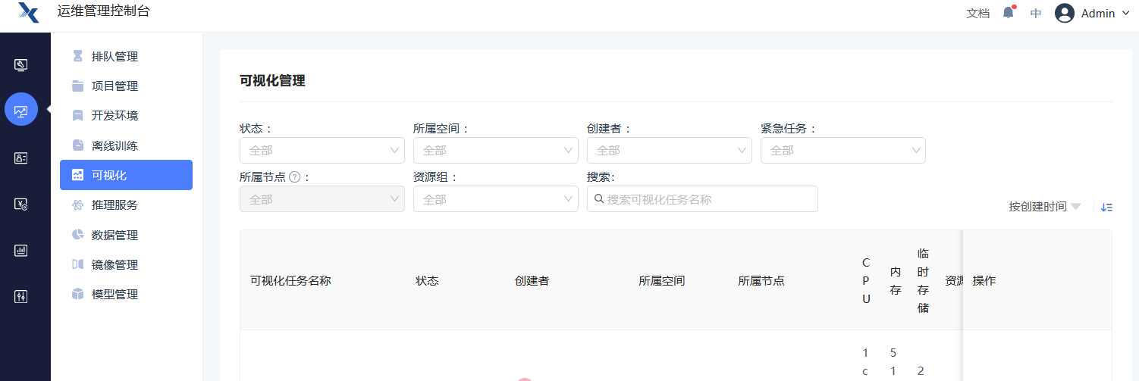
Task: Open the ID card icon in dark sidebar
Action: tap(21, 158)
